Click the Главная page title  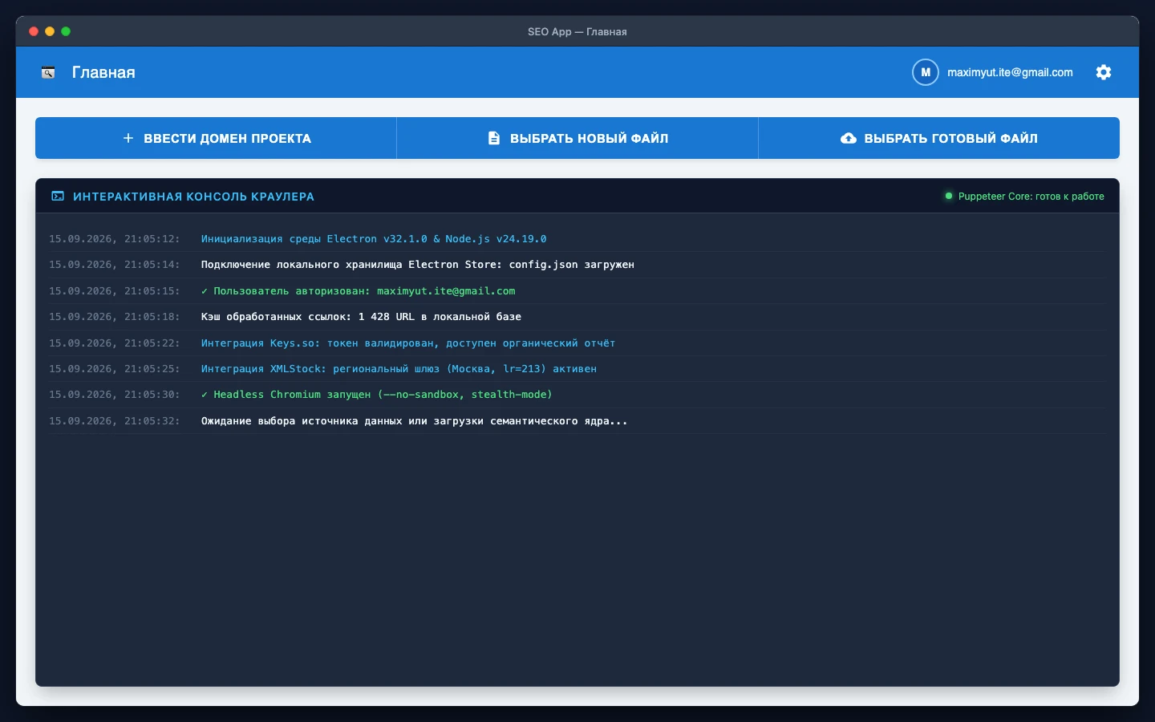[x=103, y=72]
